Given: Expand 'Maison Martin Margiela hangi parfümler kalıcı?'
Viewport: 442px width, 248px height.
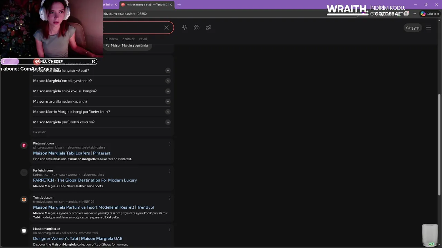Looking at the screenshot, I should point(102,112).
